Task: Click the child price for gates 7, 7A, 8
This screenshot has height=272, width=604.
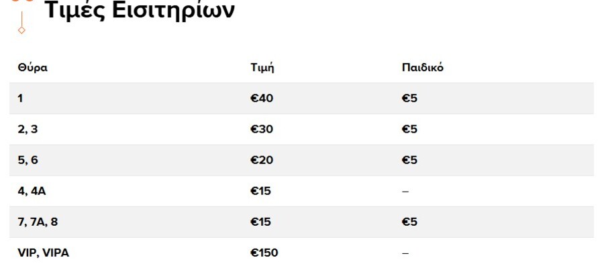Action: click(x=409, y=222)
